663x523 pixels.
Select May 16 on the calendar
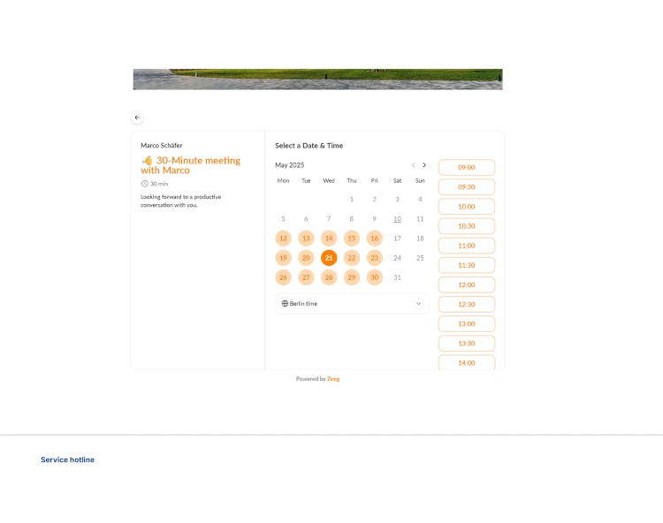pos(375,239)
